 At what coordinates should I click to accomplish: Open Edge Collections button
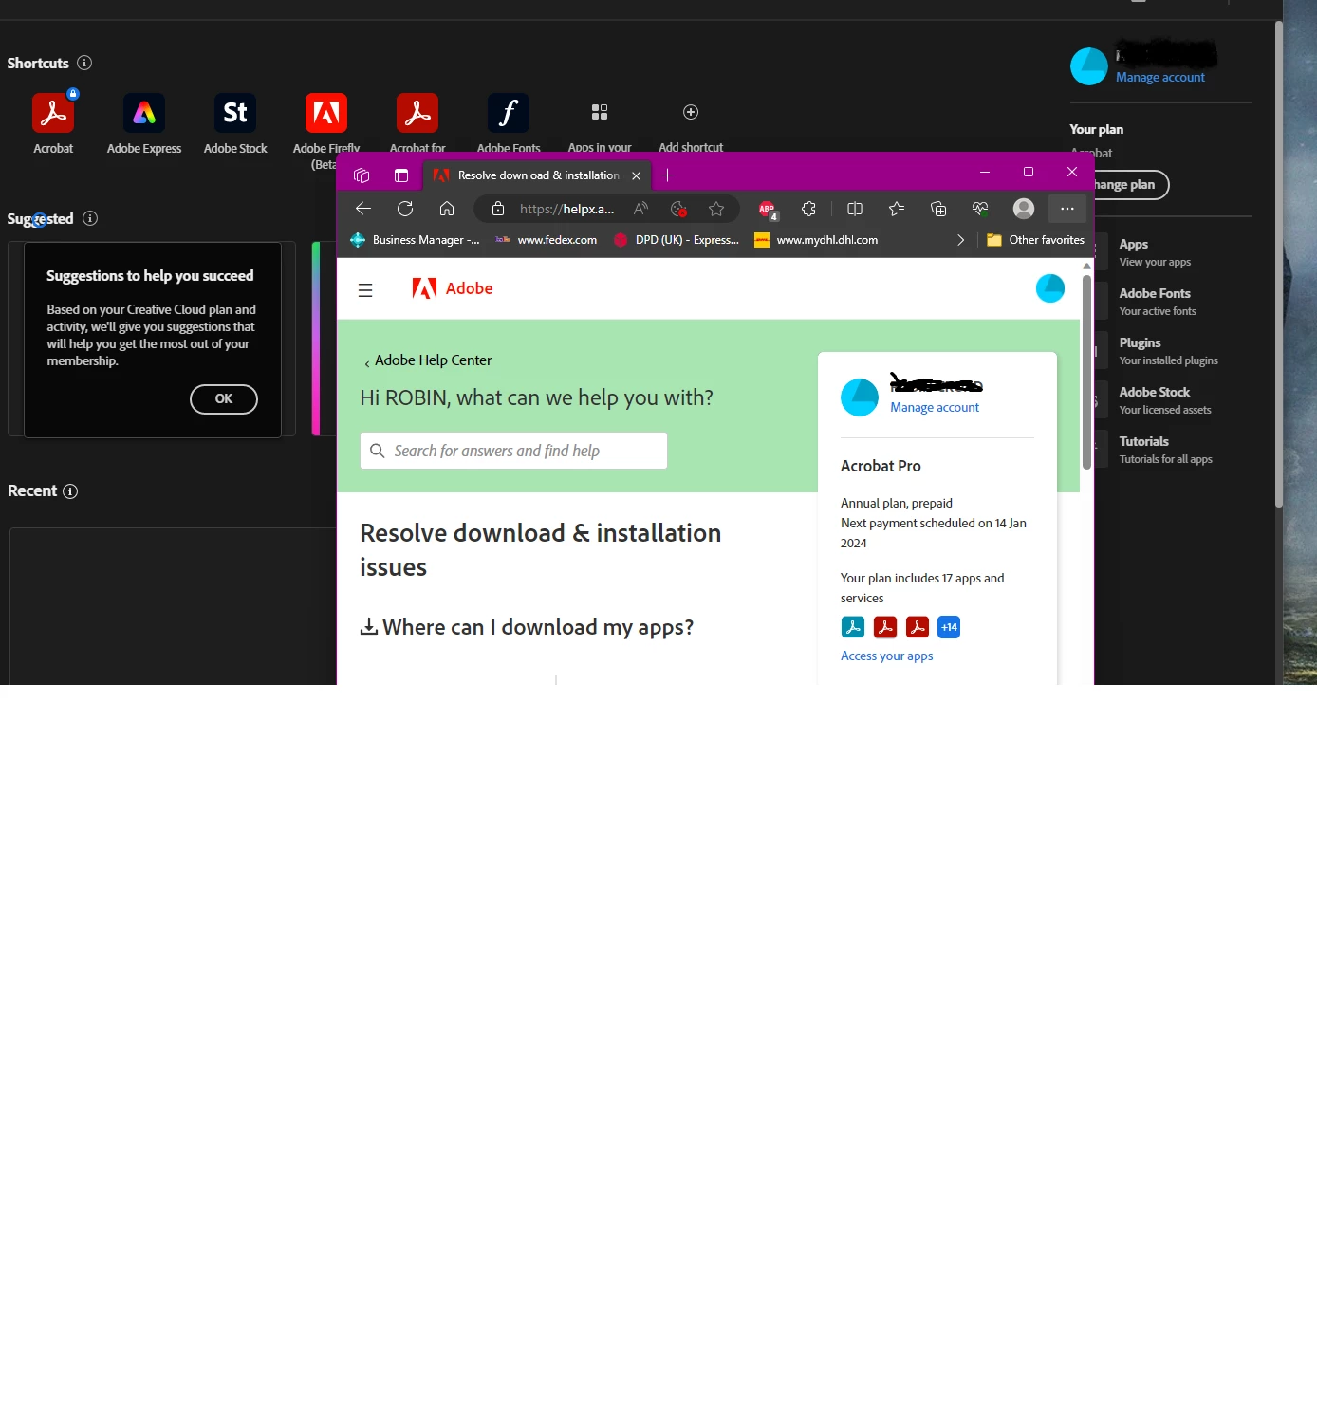[938, 209]
